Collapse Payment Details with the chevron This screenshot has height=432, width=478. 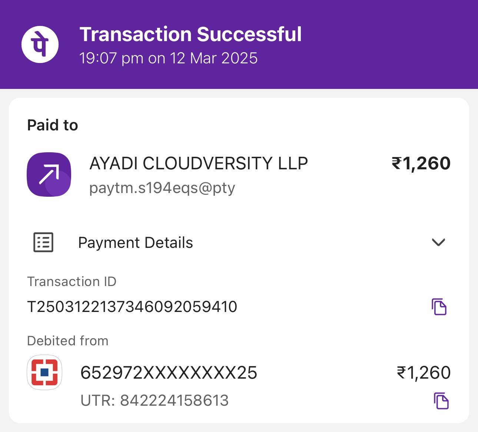438,242
